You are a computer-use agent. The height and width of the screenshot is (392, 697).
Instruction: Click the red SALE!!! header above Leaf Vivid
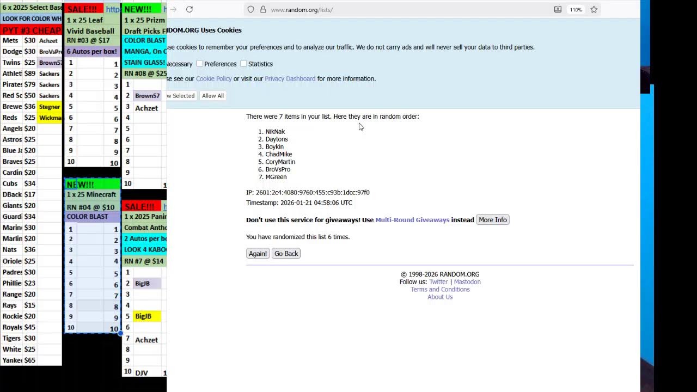[84, 9]
